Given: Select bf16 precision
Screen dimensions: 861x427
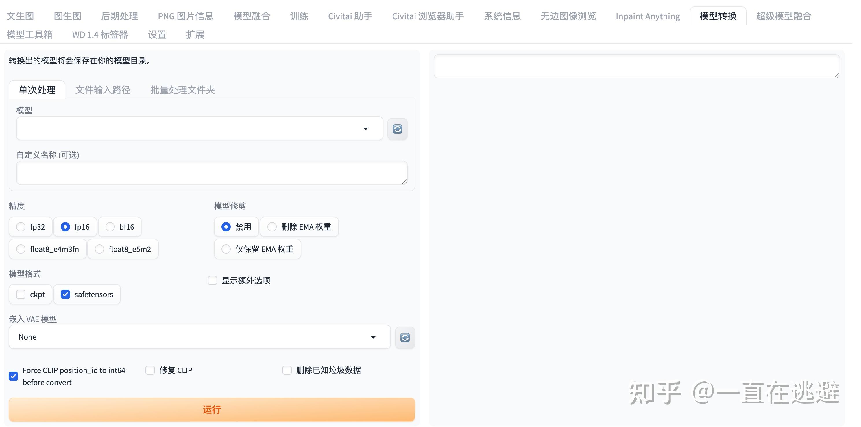Looking at the screenshot, I should [x=110, y=226].
